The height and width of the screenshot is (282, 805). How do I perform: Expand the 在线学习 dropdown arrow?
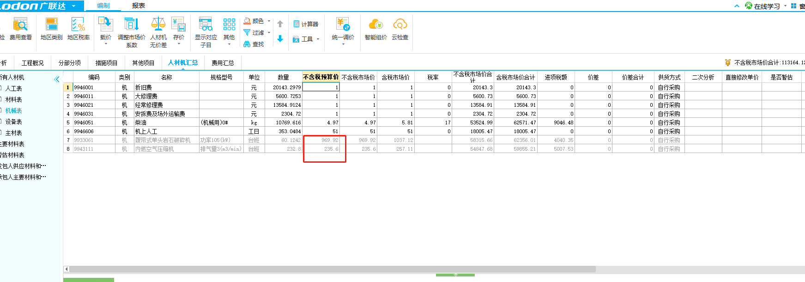(x=785, y=6)
